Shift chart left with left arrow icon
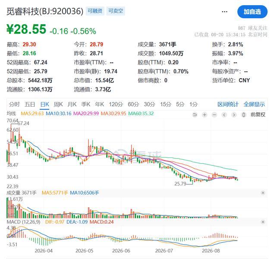Screen dimensions: 276x259 pyautogui.click(x=224, y=115)
